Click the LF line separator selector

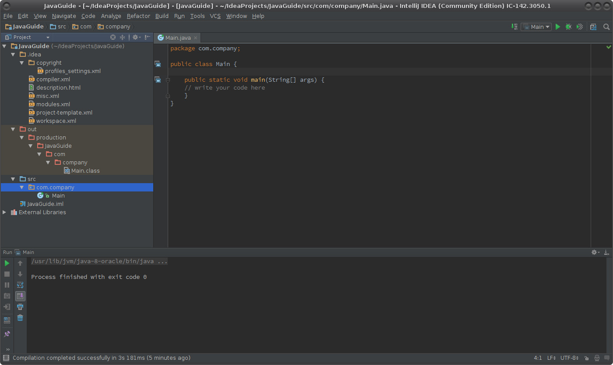point(551,358)
